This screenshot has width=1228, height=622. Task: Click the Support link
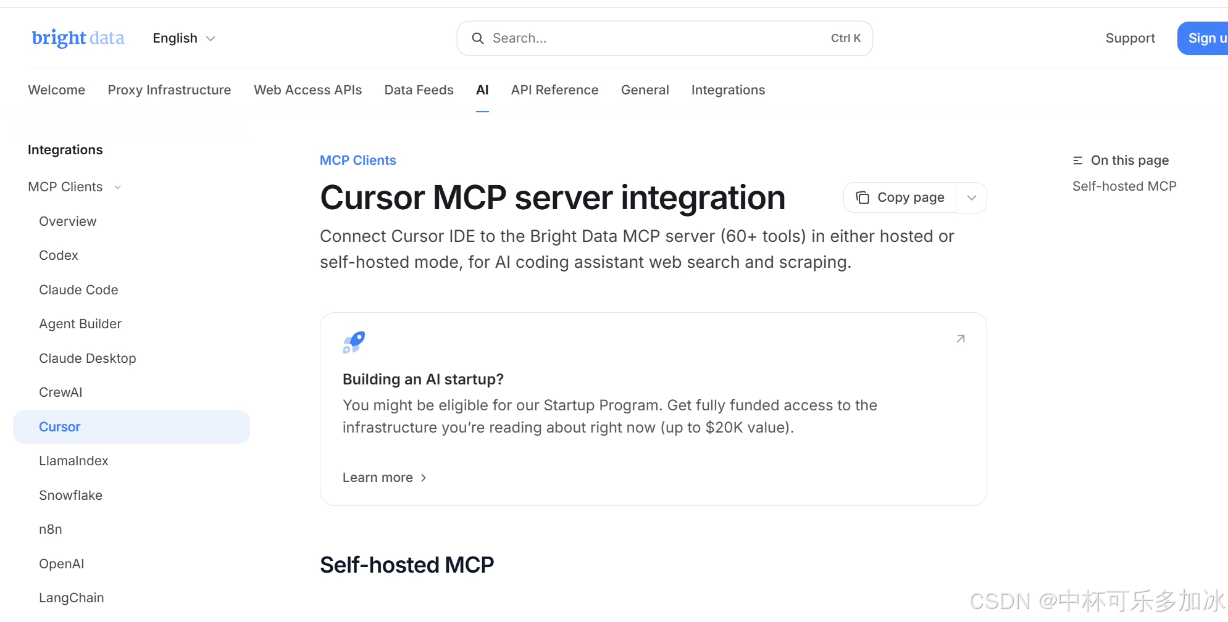1130,38
